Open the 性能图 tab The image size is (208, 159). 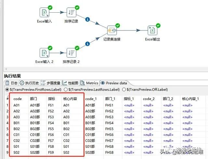tap(70, 83)
